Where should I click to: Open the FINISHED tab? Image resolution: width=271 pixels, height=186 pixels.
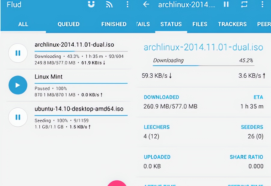click(x=114, y=24)
